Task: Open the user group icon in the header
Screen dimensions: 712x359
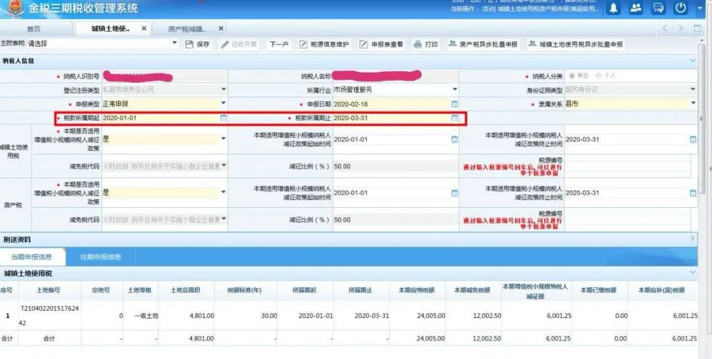Action: [636, 8]
